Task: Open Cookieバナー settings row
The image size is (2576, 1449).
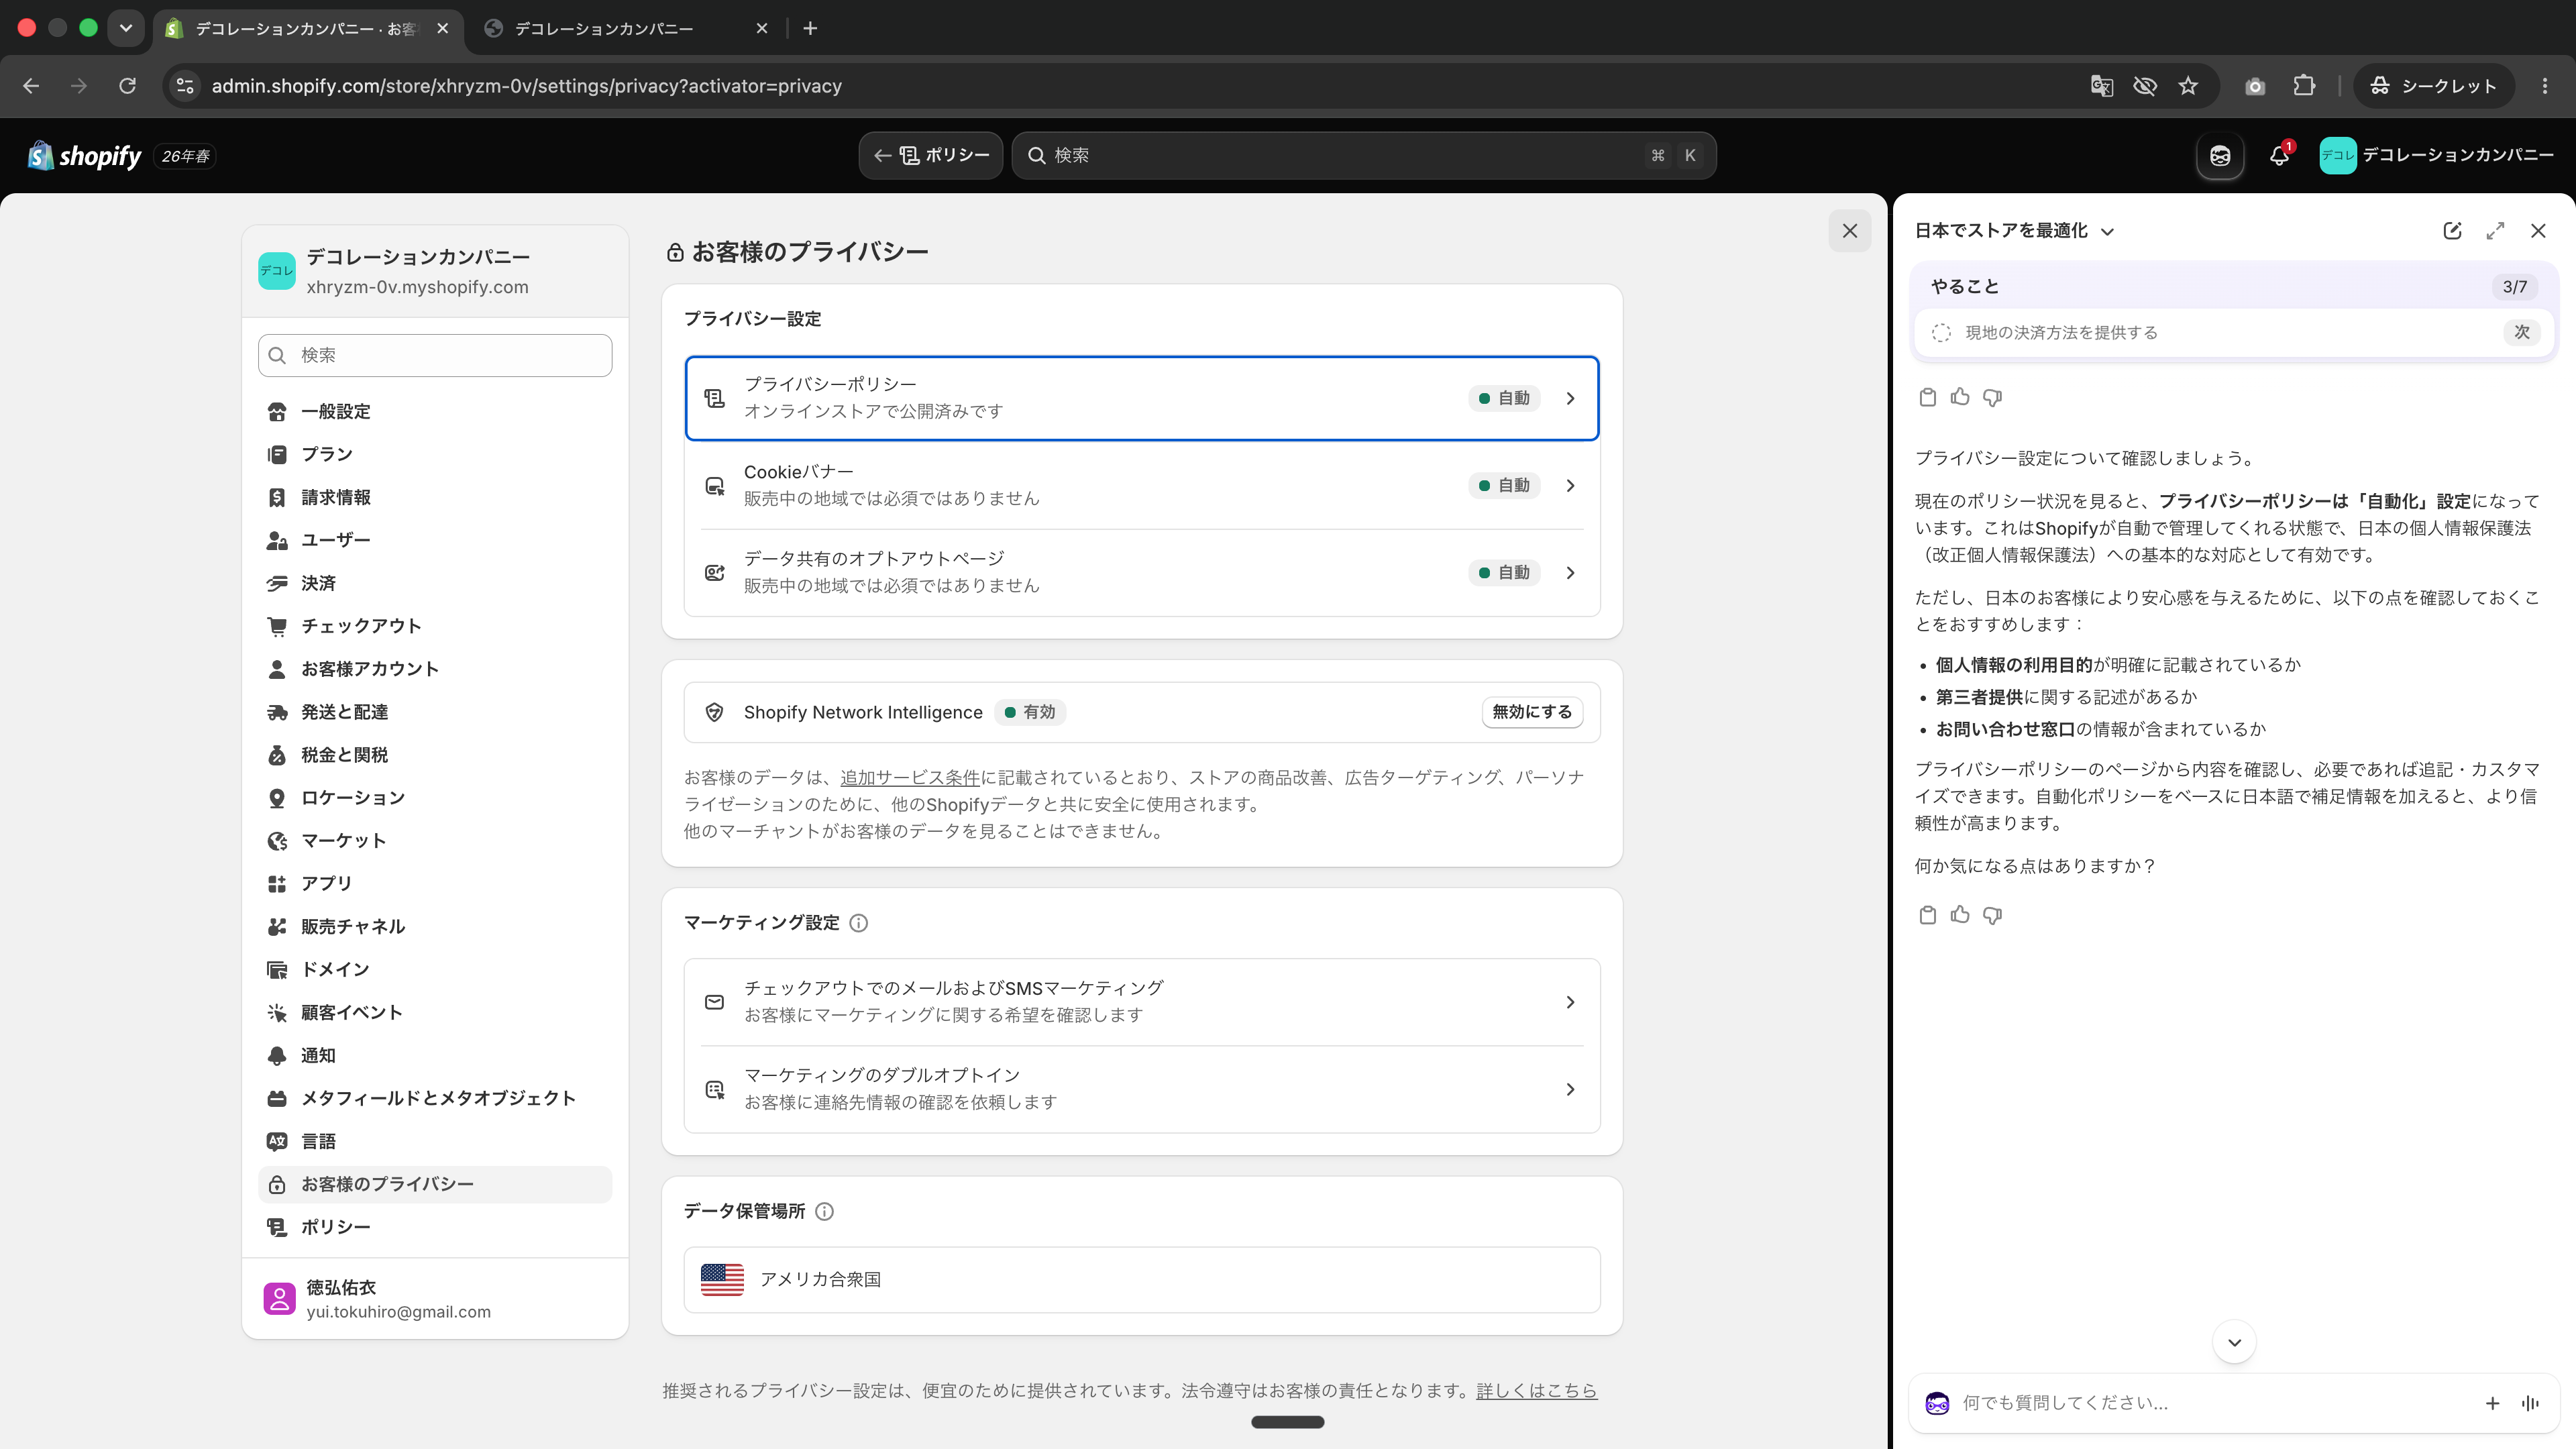Action: click(1141, 485)
